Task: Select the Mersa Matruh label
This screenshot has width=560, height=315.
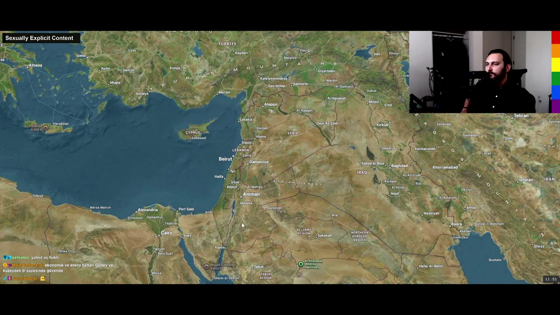Action: tap(100, 208)
